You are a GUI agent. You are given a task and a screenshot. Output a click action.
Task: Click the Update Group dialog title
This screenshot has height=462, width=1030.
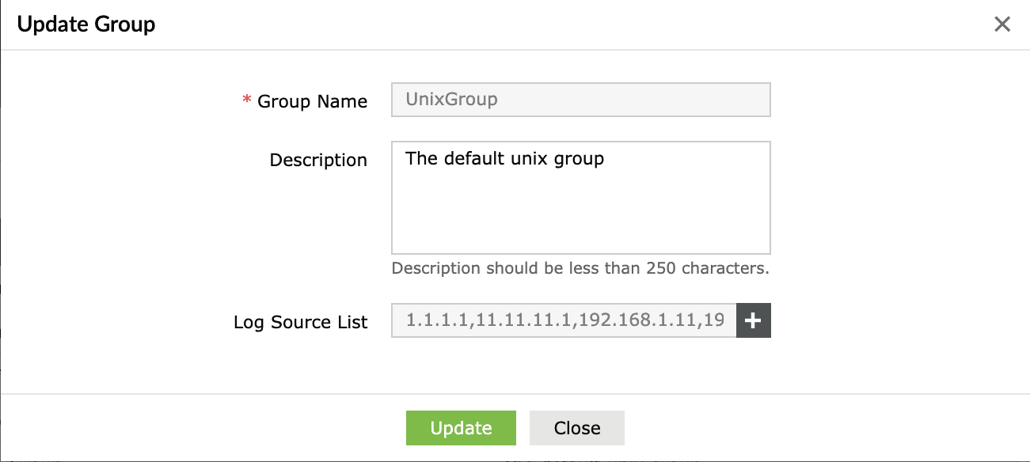[x=86, y=24]
